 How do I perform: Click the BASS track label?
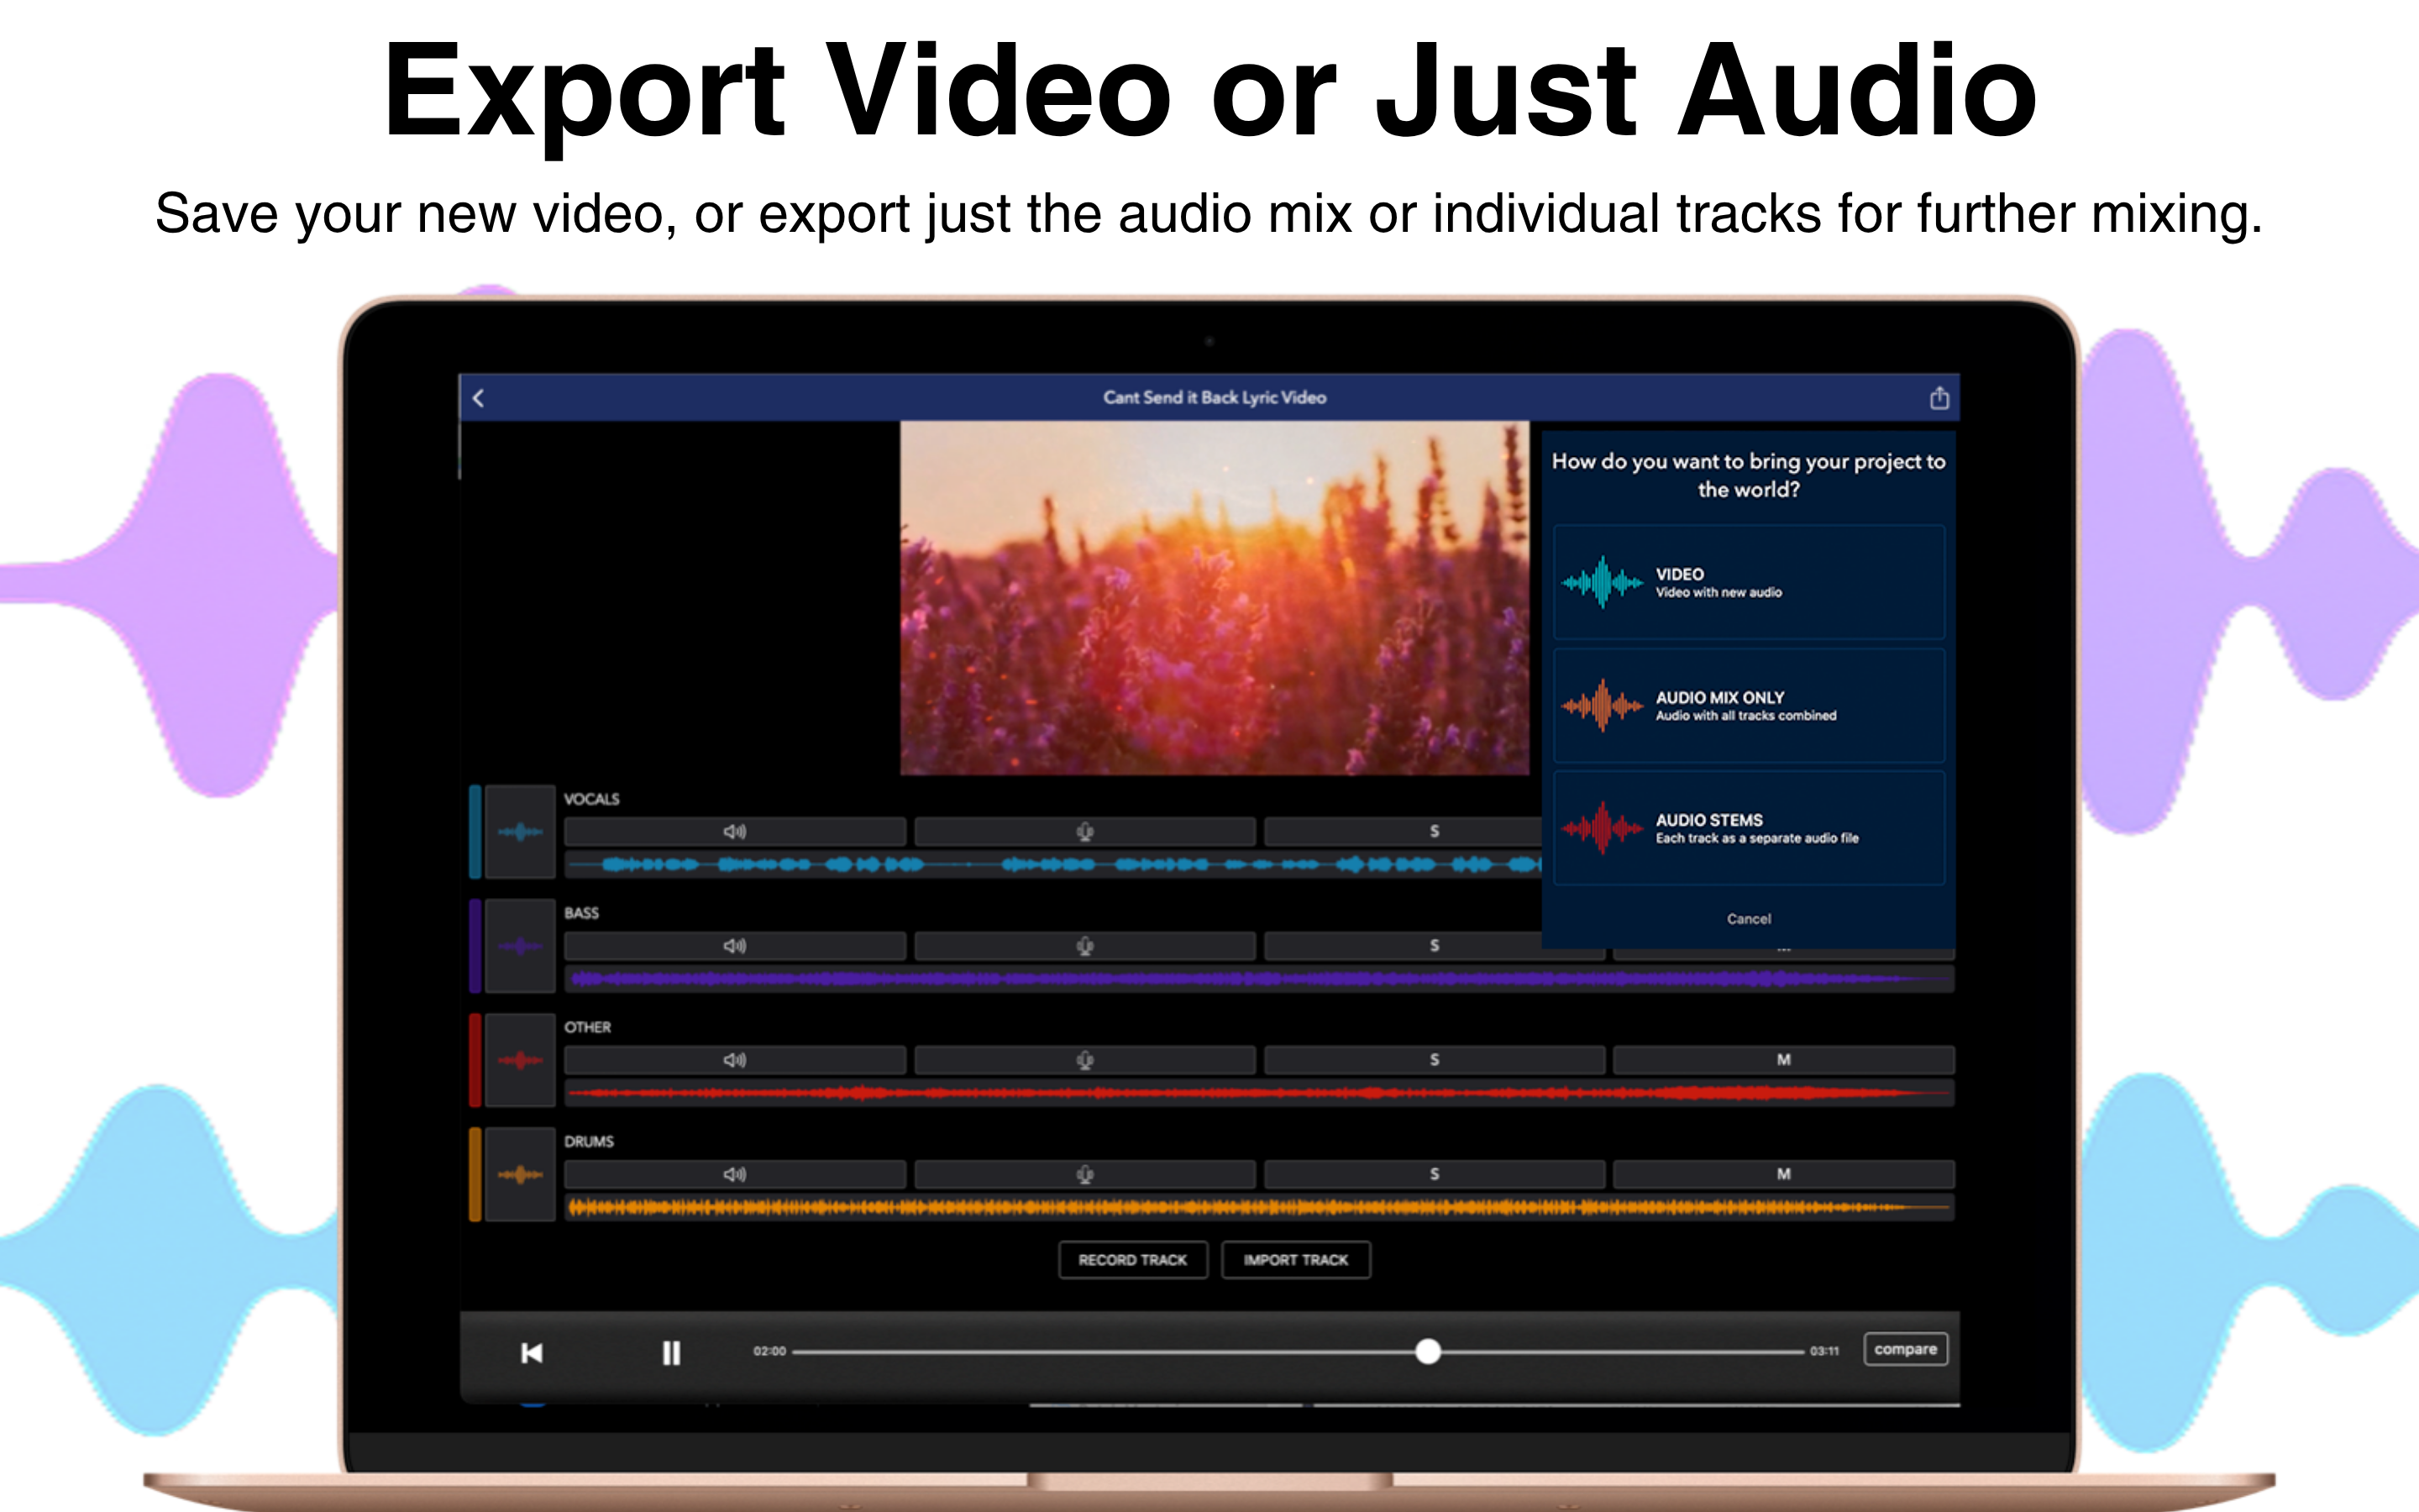[x=582, y=913]
